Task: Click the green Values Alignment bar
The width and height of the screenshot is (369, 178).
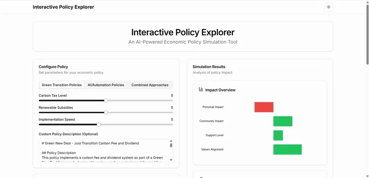Action: (287, 149)
